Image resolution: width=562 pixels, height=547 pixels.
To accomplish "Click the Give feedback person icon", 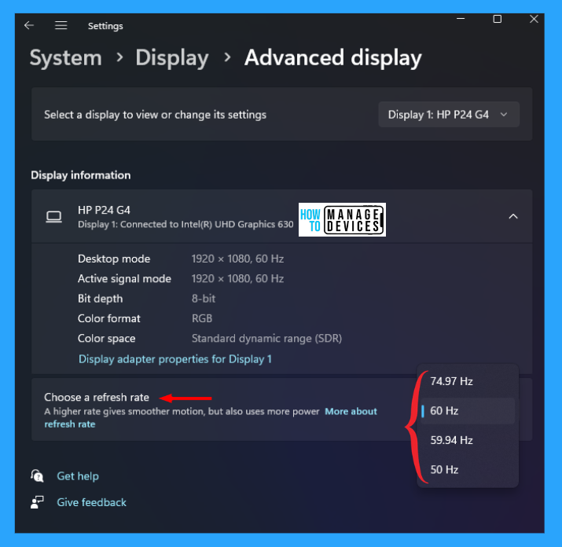I will (37, 502).
